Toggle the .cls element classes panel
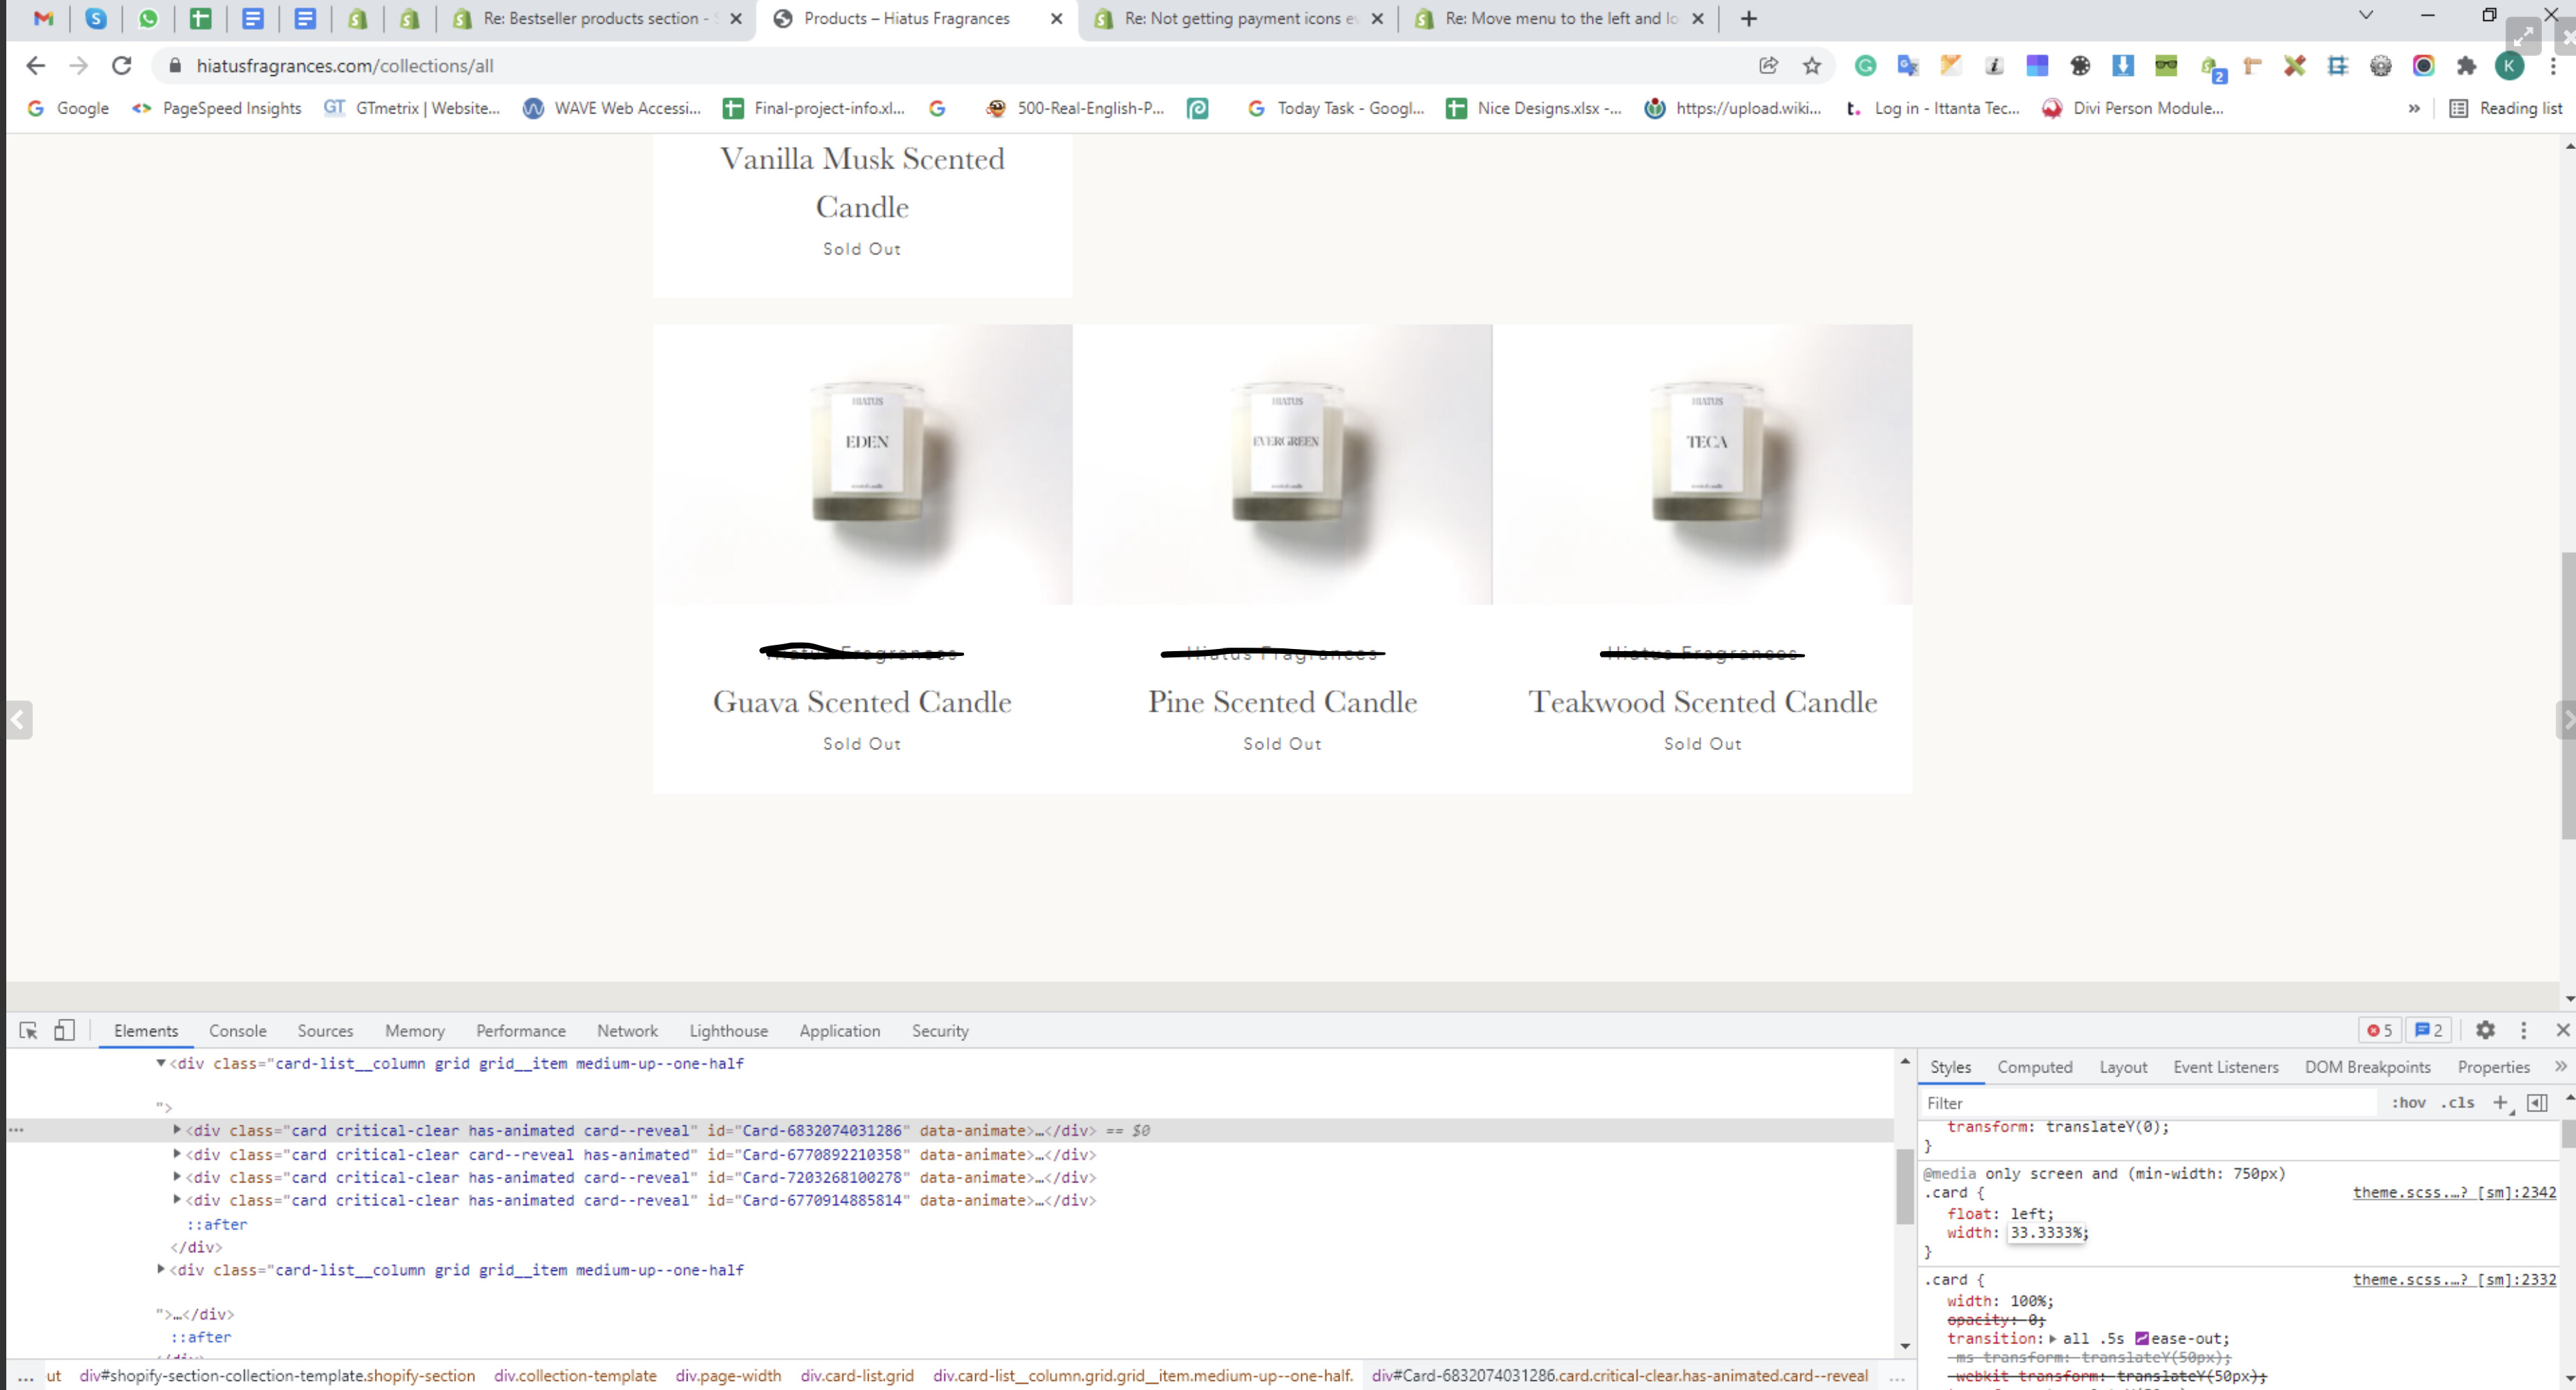Screen dimensions: 2576x1390 click(2457, 1102)
